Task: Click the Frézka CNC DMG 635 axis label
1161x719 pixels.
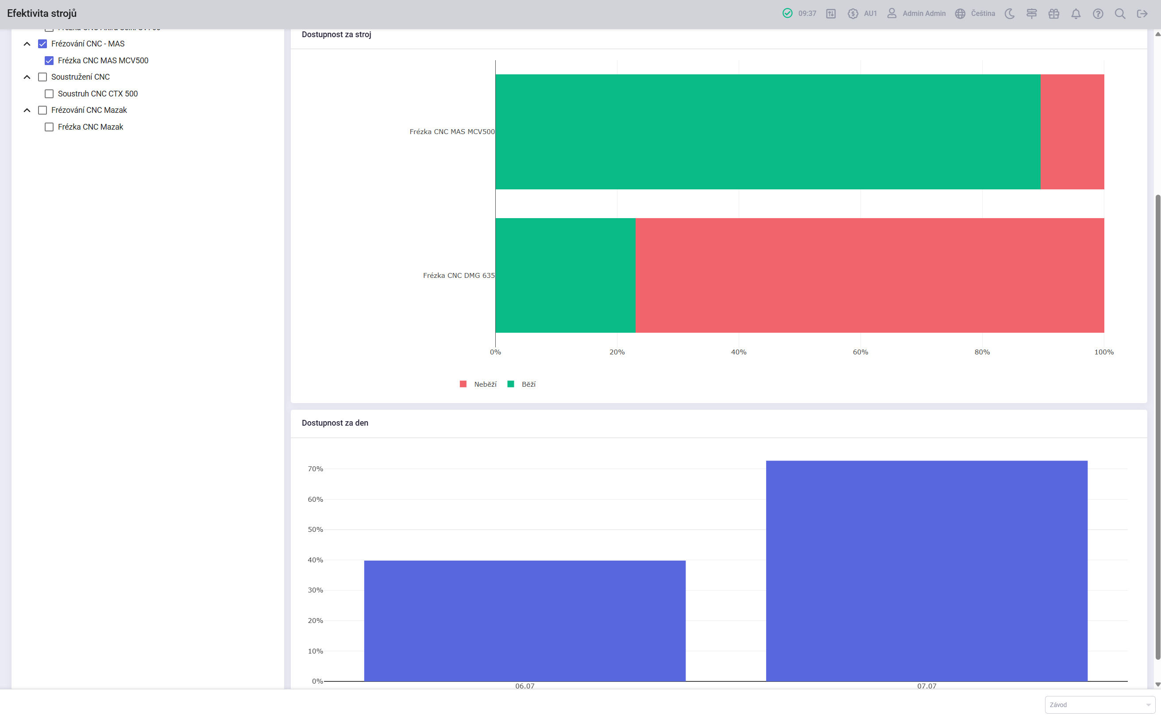Action: pos(459,275)
